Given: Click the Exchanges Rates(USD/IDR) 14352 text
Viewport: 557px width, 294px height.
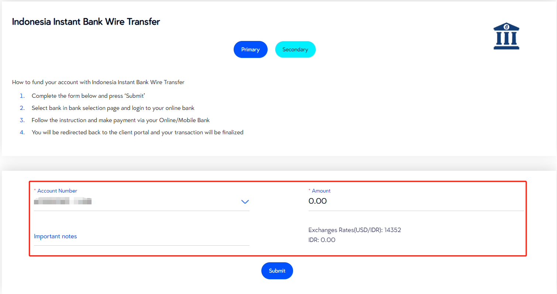Looking at the screenshot, I should click(x=355, y=230).
